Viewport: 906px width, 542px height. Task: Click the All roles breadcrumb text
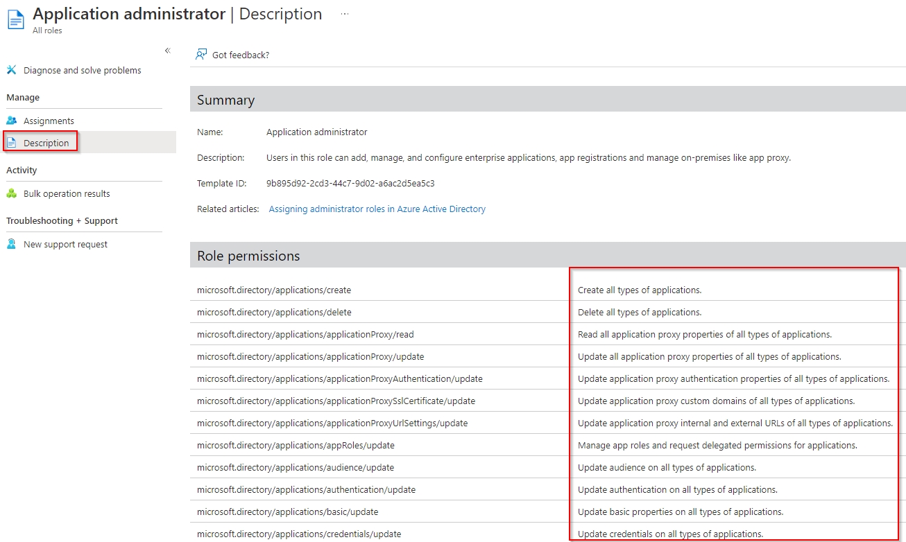[47, 30]
